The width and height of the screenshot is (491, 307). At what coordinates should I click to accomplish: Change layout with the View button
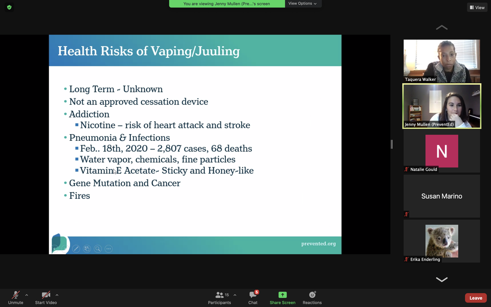pos(477,7)
